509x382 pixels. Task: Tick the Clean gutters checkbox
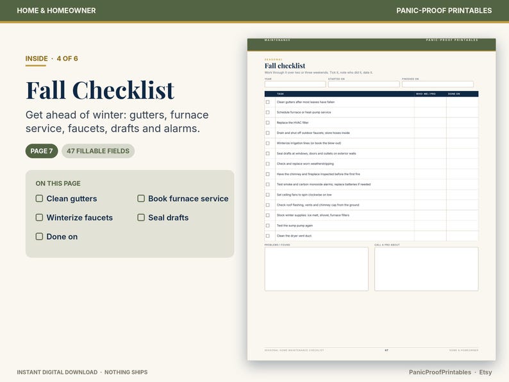(x=39, y=198)
